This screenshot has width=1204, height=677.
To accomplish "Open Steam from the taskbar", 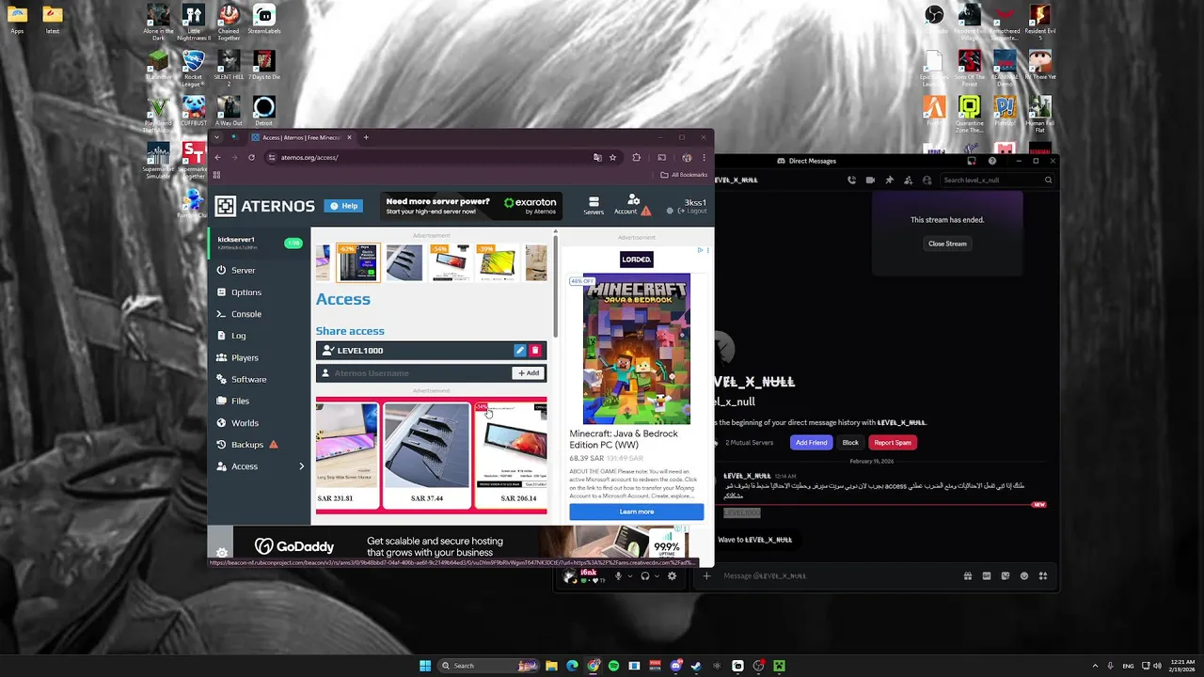I will [x=696, y=666].
